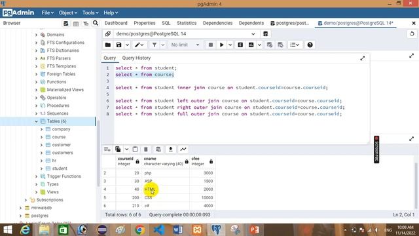Click the Add row icon
The width and height of the screenshot is (419, 236).
tap(107, 149)
